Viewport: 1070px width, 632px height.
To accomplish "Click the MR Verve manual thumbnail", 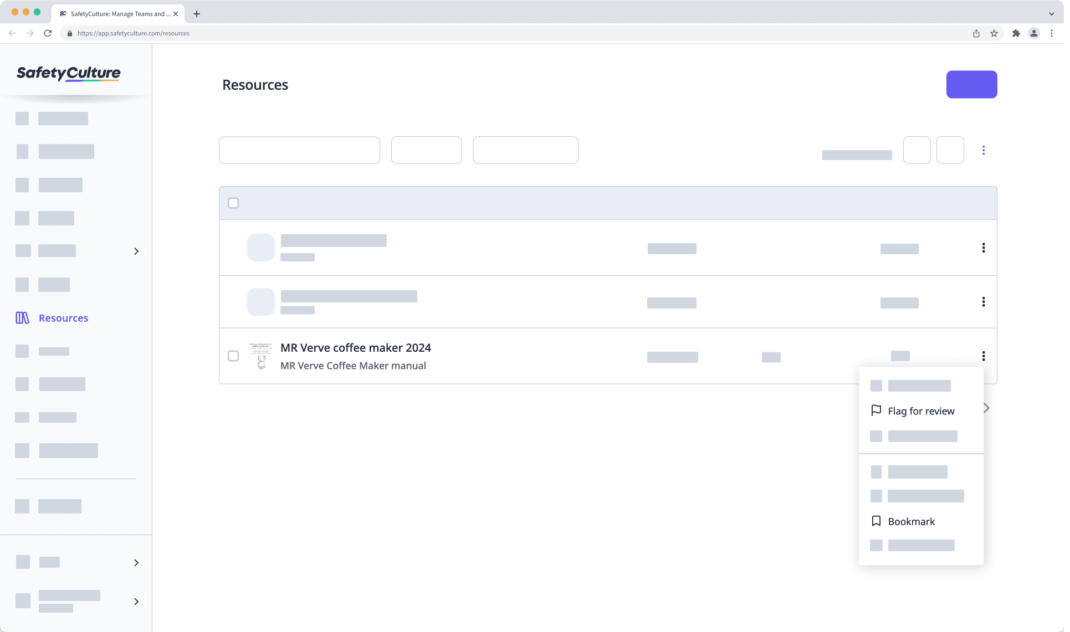I will 261,356.
